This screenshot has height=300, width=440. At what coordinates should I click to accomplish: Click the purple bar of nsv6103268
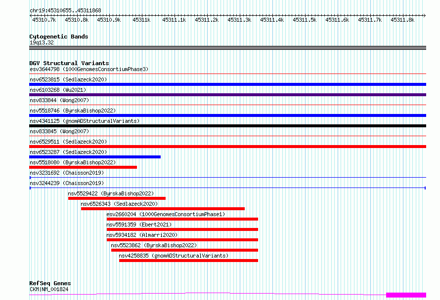click(227, 95)
